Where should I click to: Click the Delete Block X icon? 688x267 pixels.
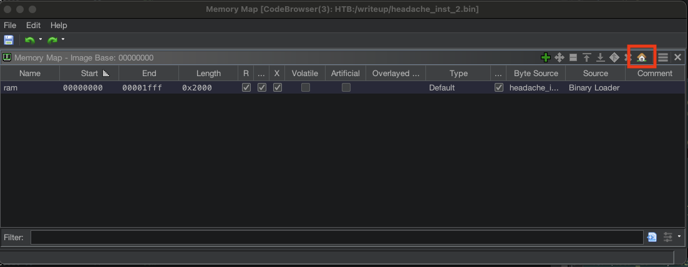click(627, 57)
